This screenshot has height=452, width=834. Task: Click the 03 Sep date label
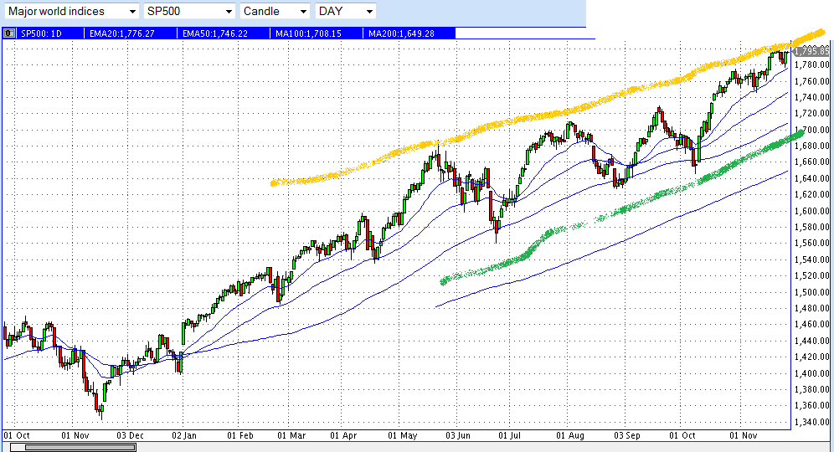pyautogui.click(x=627, y=435)
